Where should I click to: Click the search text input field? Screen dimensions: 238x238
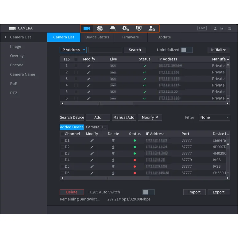pyautogui.click(x=105, y=50)
